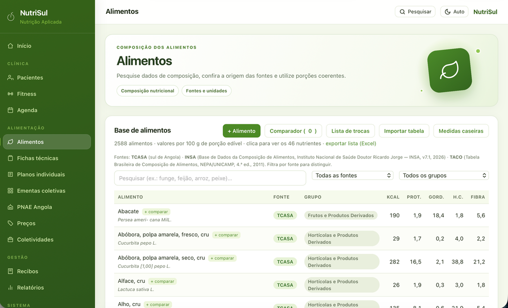Open the Todos os grupos dropdown
Viewport: 508px width, 308px height.
[x=444, y=175]
